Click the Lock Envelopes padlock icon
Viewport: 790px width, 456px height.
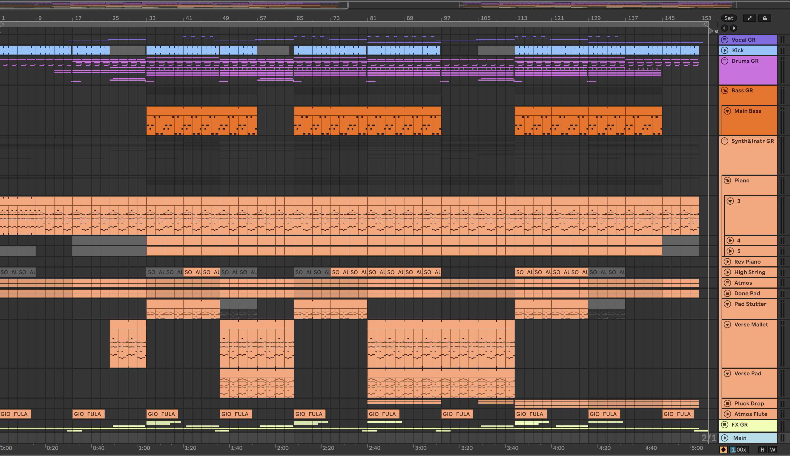765,18
